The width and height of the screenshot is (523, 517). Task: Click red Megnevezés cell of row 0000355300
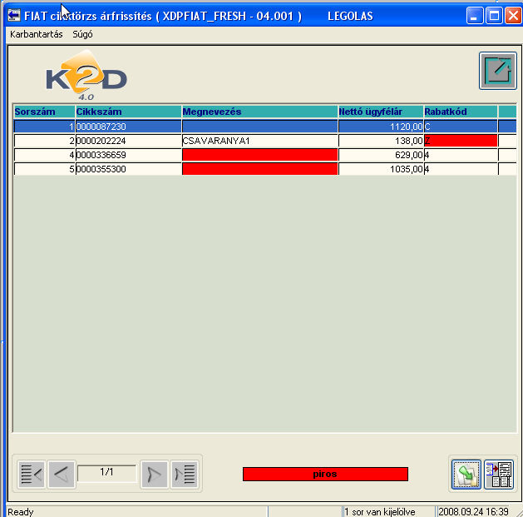(259, 169)
